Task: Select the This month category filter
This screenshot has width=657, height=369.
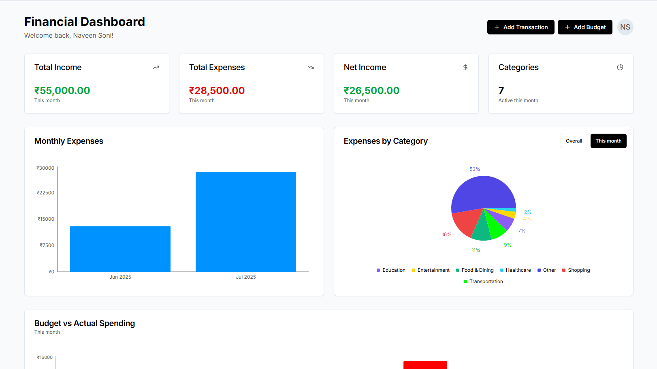Action: tap(608, 141)
